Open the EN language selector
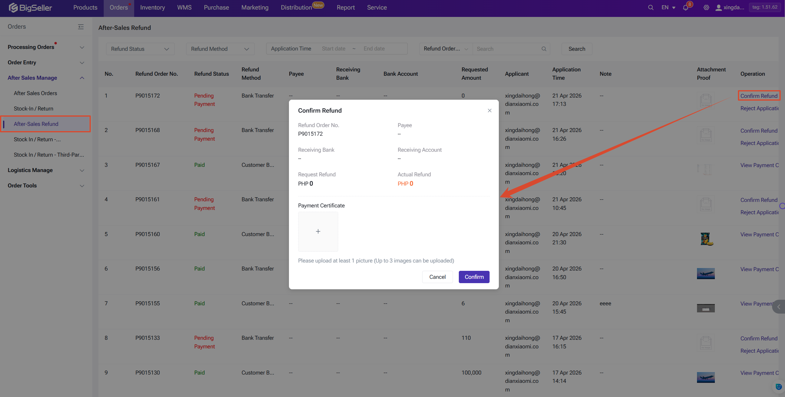 coord(668,7)
